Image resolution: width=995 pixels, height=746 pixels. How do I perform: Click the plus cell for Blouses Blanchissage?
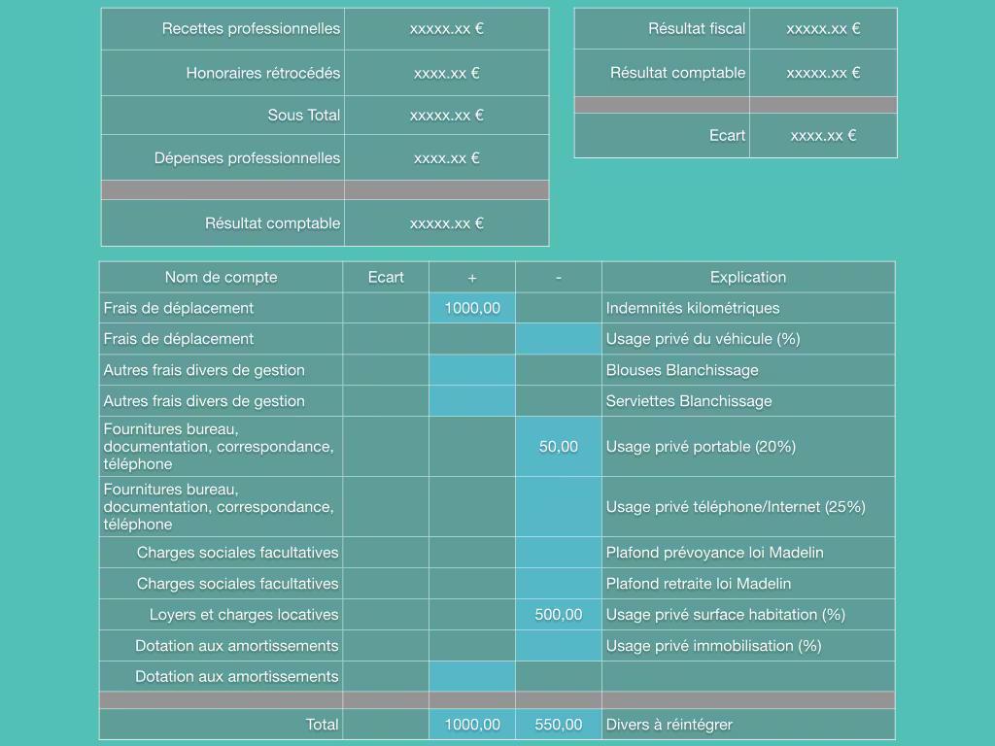click(x=472, y=370)
